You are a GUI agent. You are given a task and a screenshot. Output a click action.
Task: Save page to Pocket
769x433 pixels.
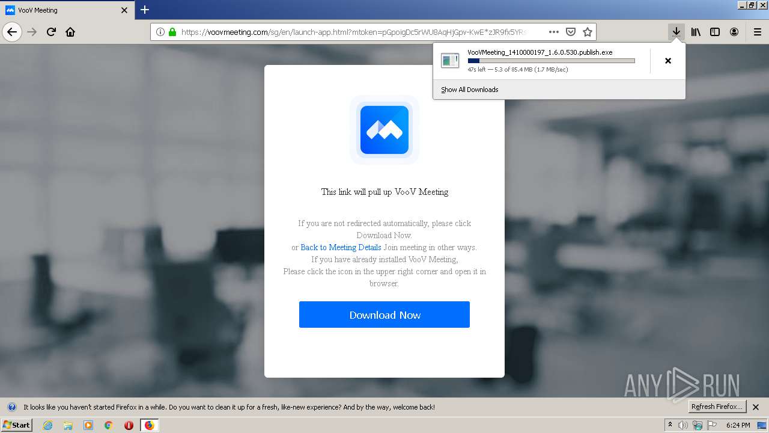pyautogui.click(x=571, y=32)
